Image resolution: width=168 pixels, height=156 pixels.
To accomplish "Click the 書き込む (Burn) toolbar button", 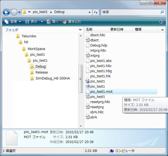I will pos(72,22).
